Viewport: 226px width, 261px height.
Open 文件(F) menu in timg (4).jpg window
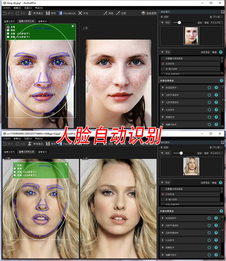pos(7,8)
